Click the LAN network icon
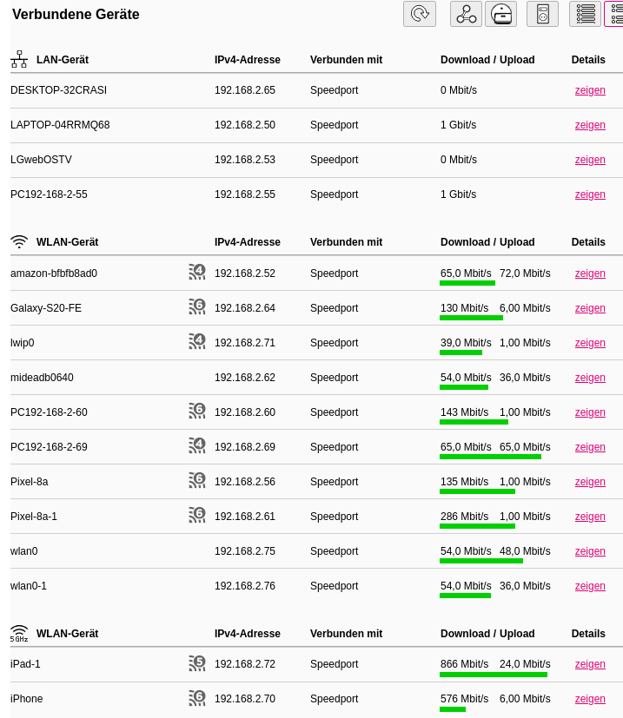The height and width of the screenshot is (718, 623). click(19, 59)
